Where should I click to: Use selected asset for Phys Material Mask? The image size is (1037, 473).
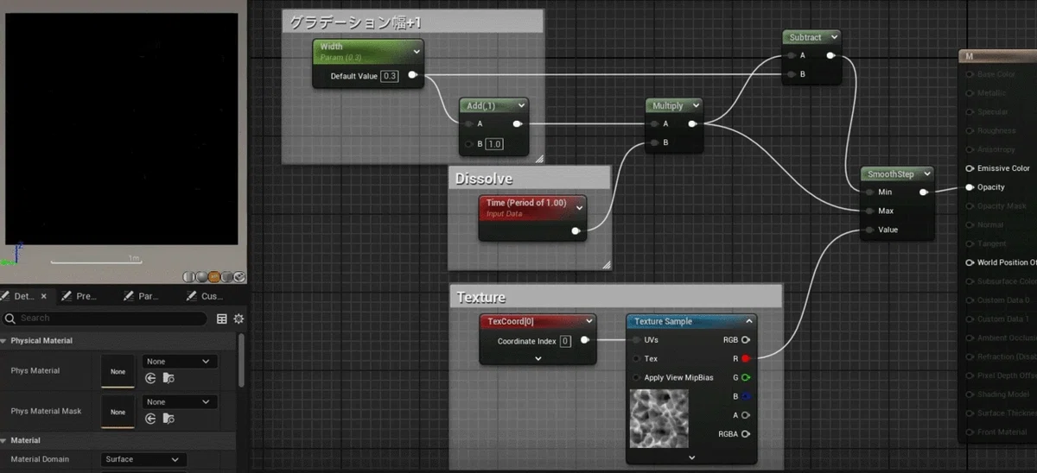[x=151, y=419]
